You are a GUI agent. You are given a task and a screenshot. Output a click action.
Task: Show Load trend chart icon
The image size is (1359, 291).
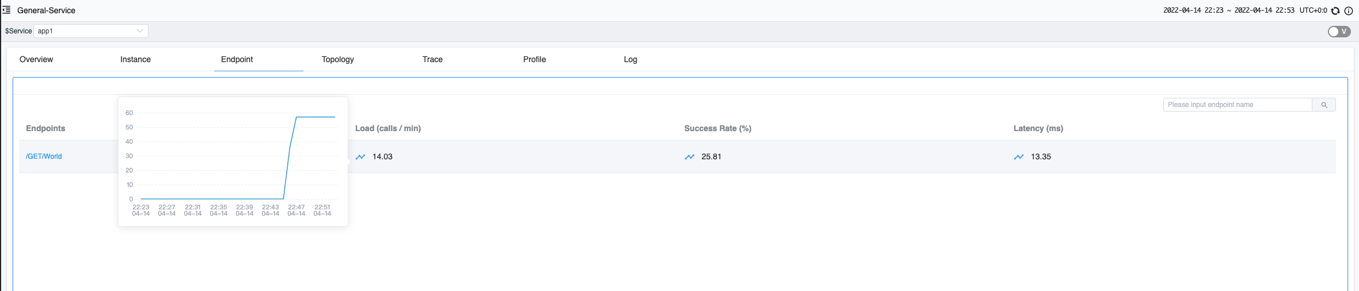click(360, 156)
